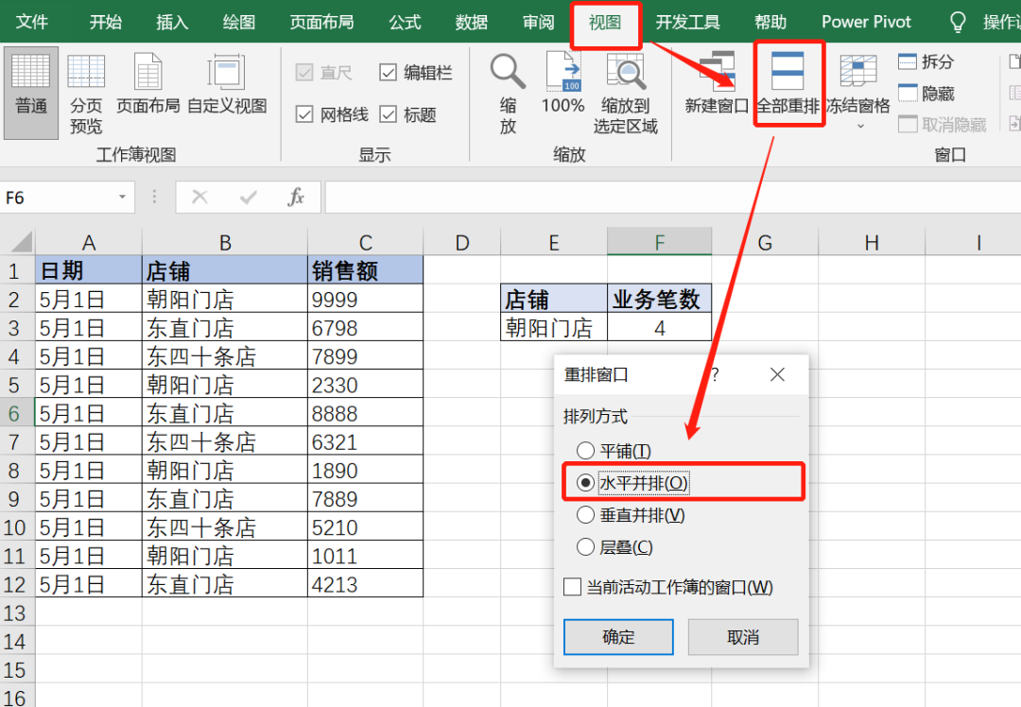The image size is (1021, 707).
Task: Open the 帮助 help tab
Action: [770, 22]
